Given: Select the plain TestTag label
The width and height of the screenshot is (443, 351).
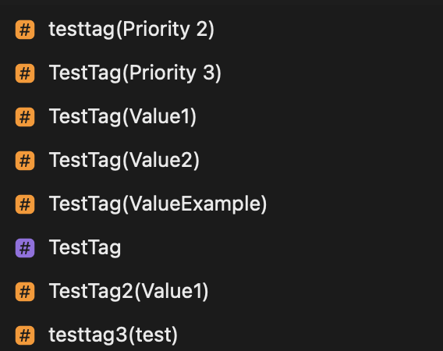Looking at the screenshot, I should tap(85, 248).
